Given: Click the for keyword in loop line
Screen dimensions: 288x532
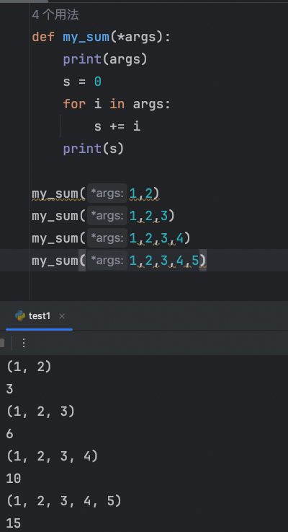Looking at the screenshot, I should click(74, 104).
